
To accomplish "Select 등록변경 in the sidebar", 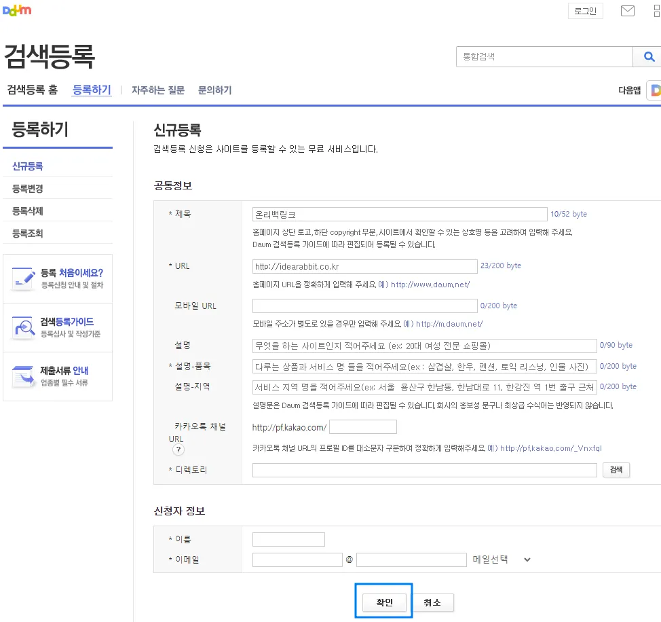I will coord(28,189).
